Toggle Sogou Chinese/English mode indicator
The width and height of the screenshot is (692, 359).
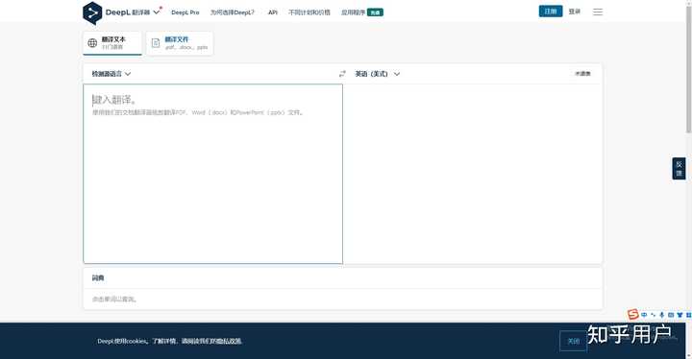point(644,315)
